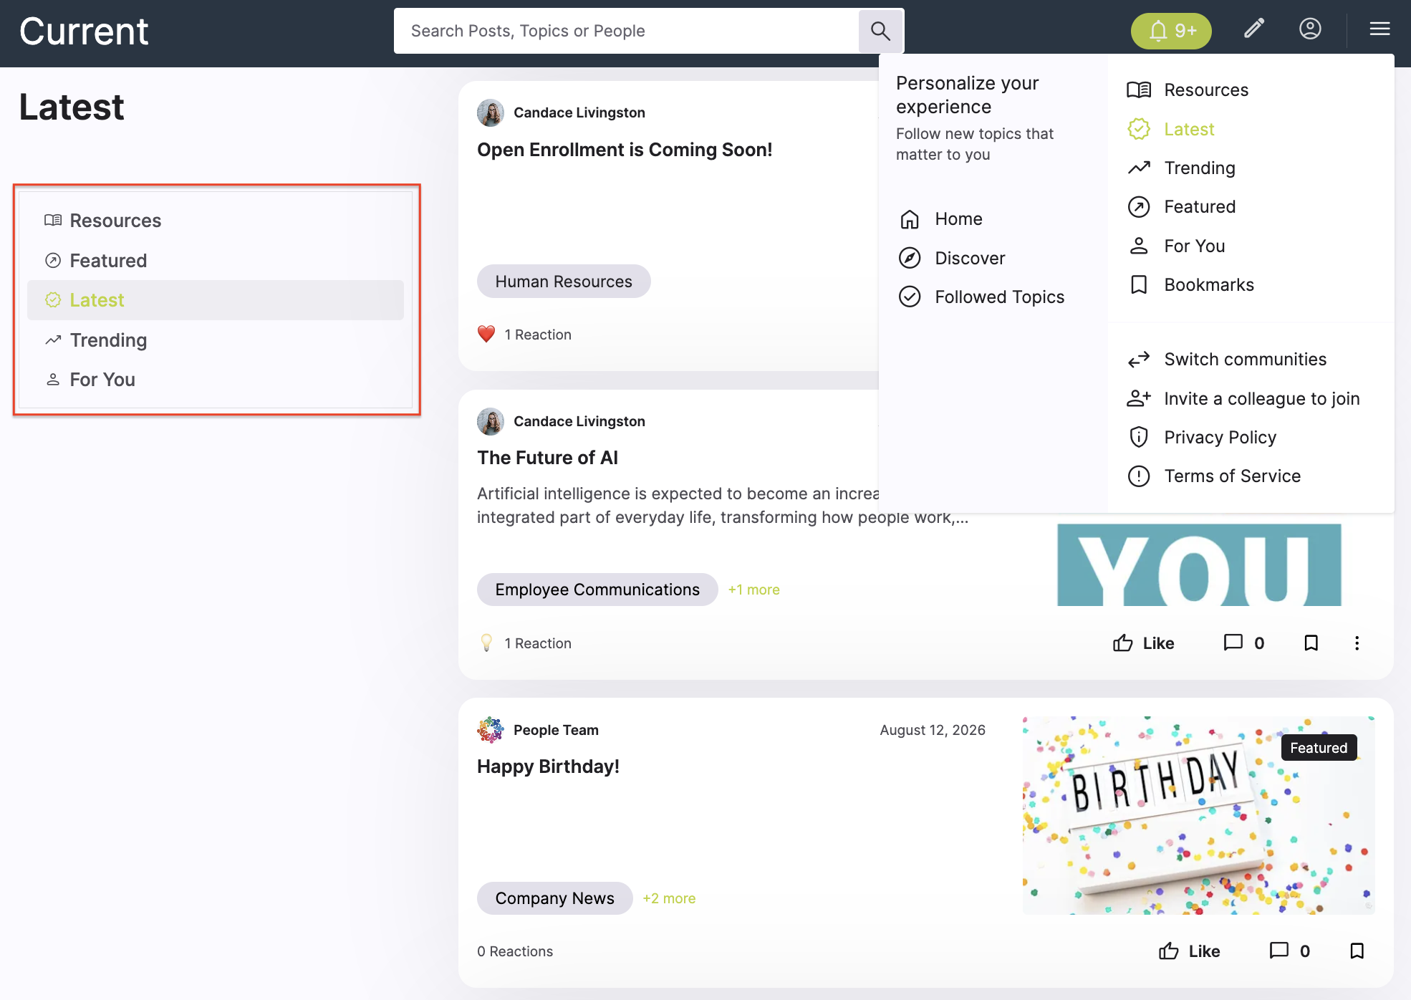Click the heart 1 Reaction on Open Enrollment post
Viewport: 1411px width, 1000px height.
[x=525, y=335]
